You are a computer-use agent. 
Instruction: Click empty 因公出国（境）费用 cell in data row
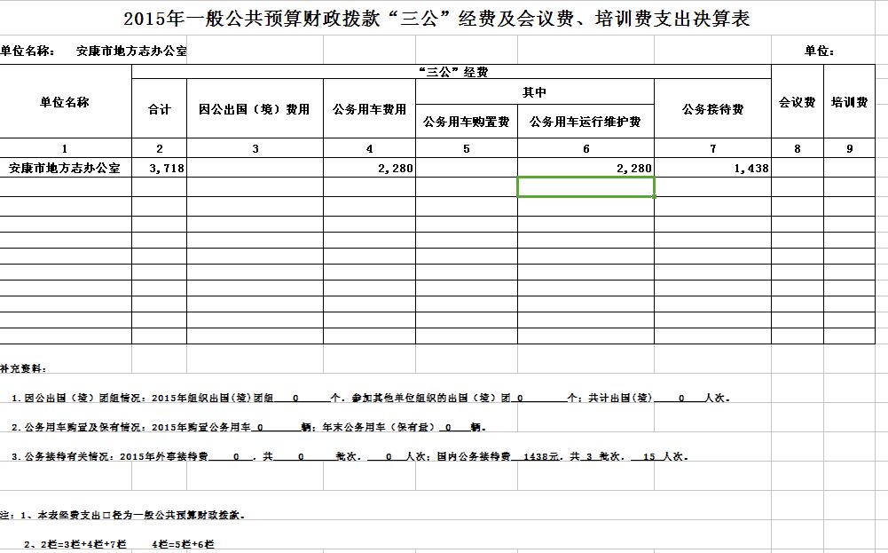pos(255,168)
